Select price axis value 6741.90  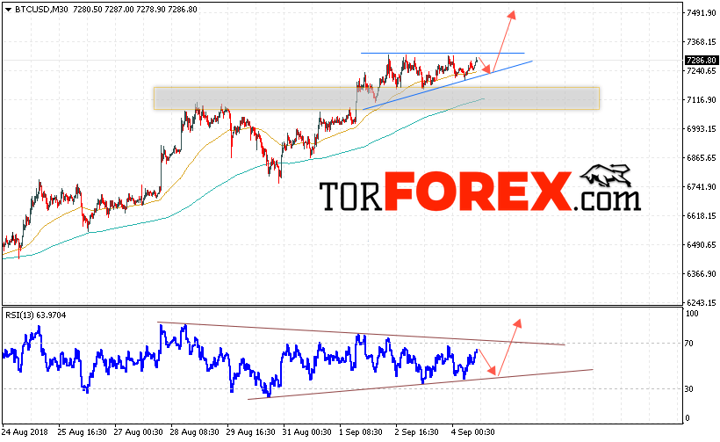[x=701, y=186]
